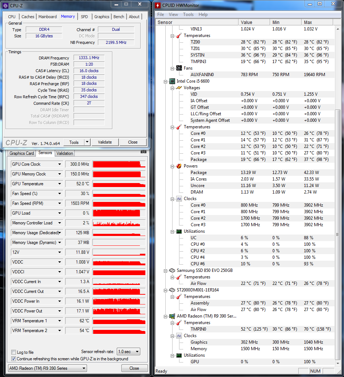The height and width of the screenshot is (377, 344).
Task: Click the thermometer icon for Intel Core Temperatures
Action: (179, 127)
